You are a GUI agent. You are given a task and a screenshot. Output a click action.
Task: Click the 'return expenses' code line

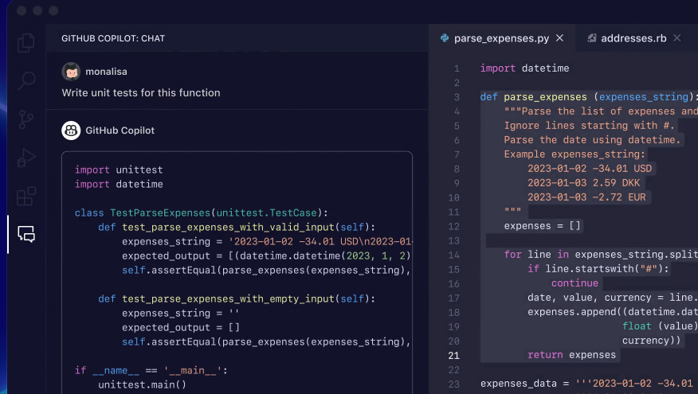pos(571,355)
